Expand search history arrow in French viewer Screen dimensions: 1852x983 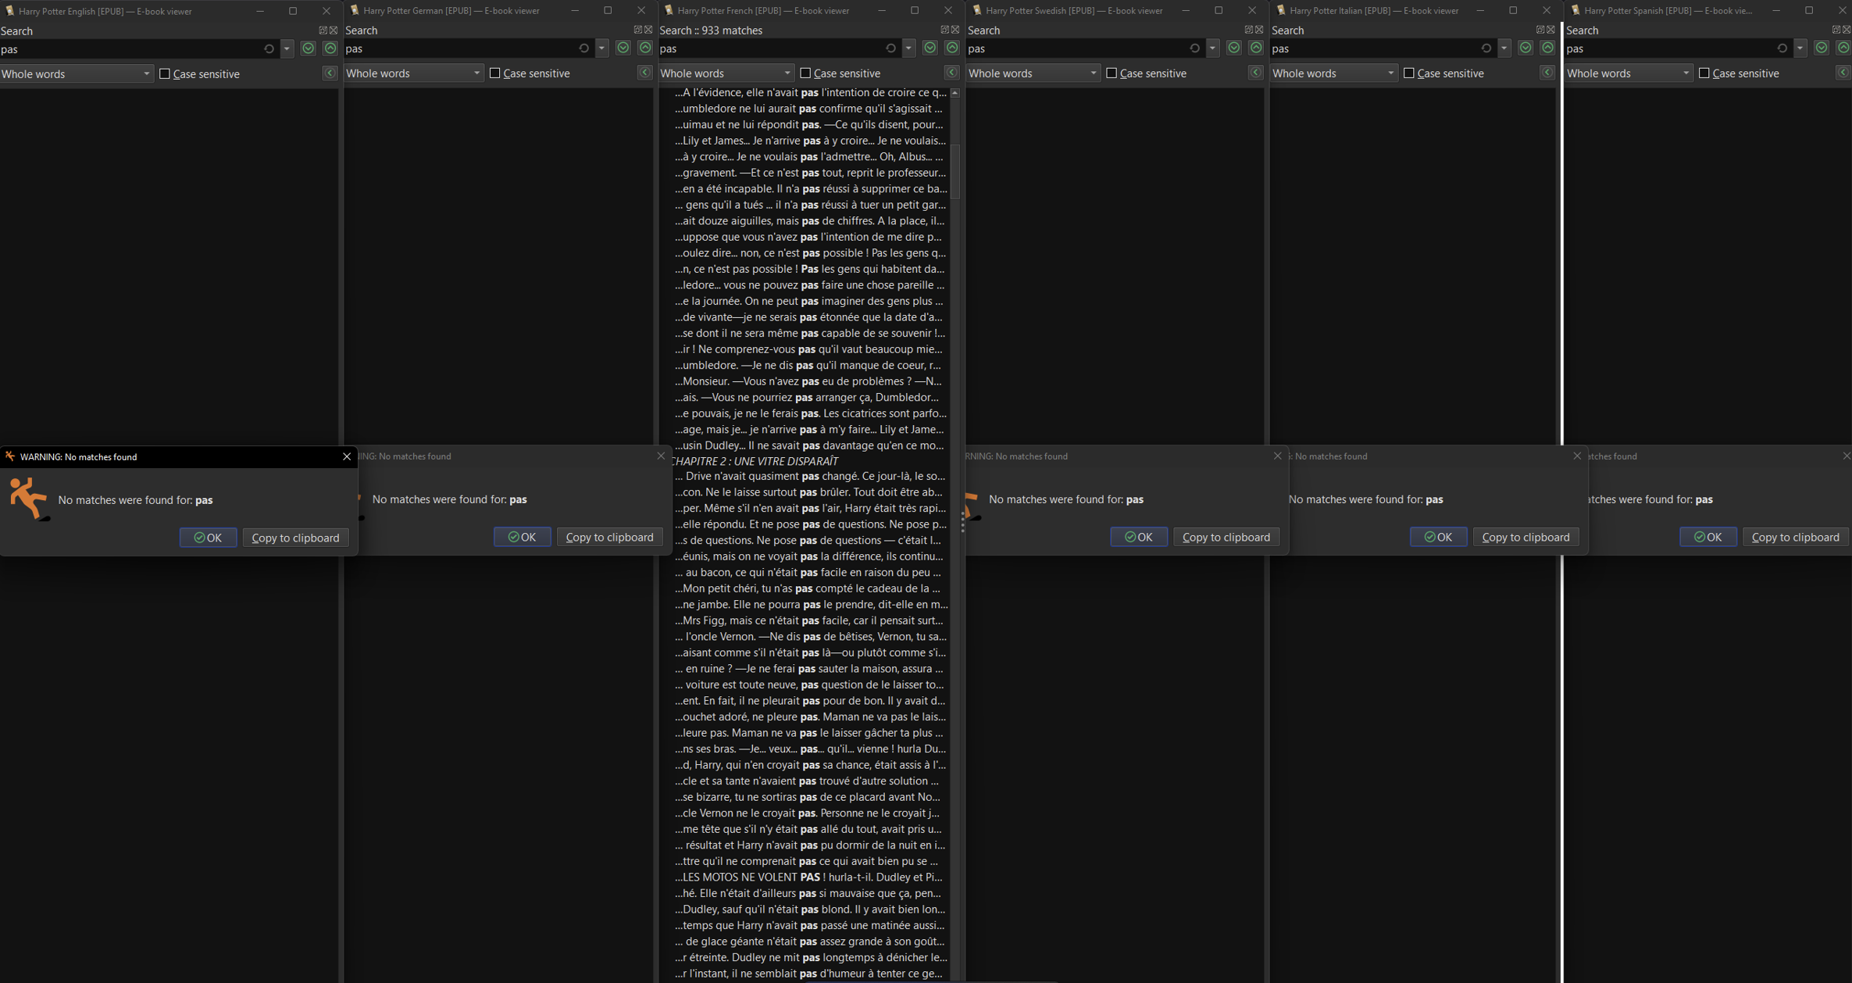point(909,48)
